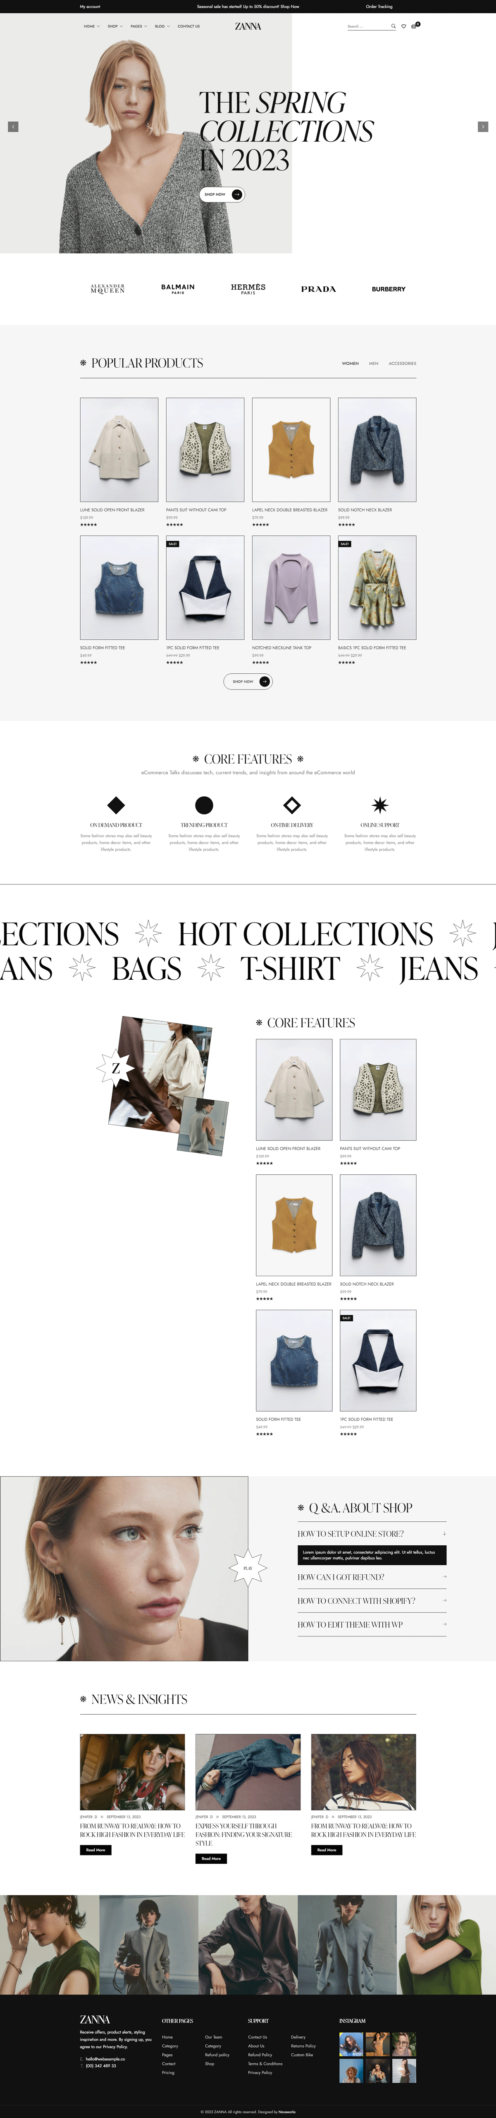This screenshot has height=2118, width=496.
Task: Open the wishlist heart icon
Action: point(403,27)
